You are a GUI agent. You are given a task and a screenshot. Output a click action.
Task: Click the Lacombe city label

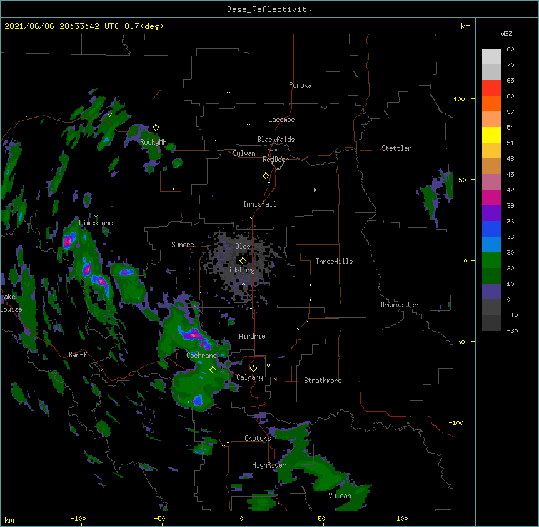coord(281,120)
